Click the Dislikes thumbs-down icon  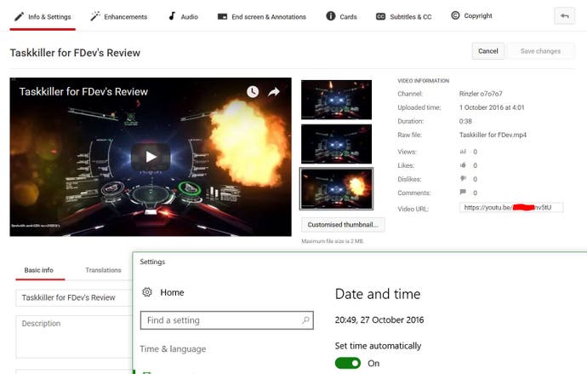point(463,179)
